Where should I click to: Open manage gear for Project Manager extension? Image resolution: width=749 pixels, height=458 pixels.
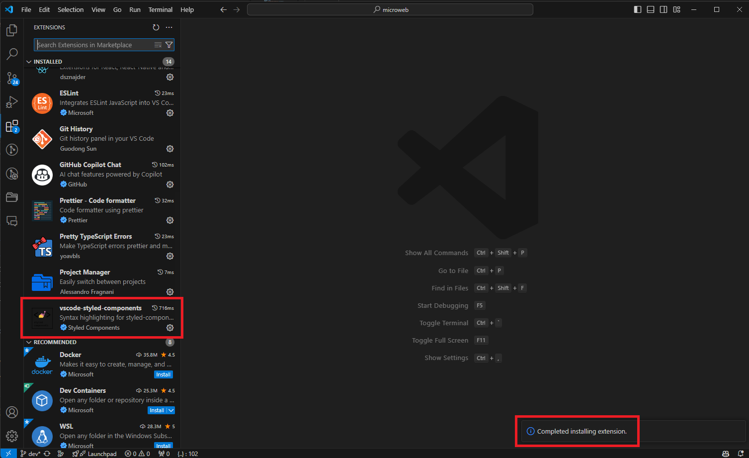coord(170,292)
